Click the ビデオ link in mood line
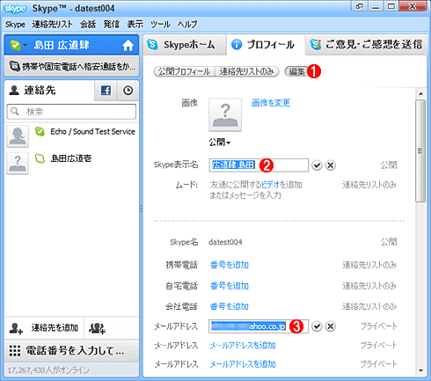 click(270, 185)
